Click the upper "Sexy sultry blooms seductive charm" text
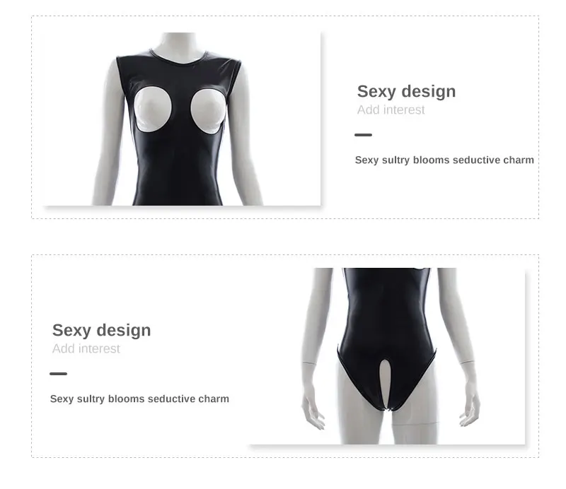This screenshot has width=566, height=489. [x=444, y=160]
